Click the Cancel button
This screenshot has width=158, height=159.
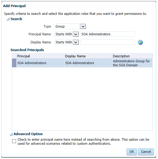146,152
